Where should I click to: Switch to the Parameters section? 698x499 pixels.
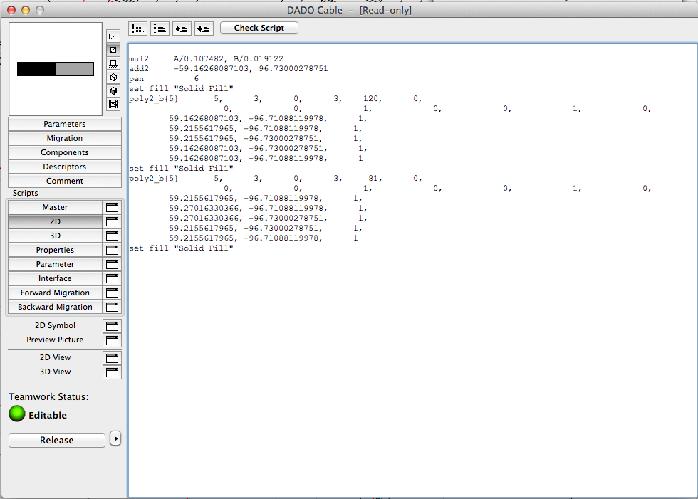pos(65,124)
